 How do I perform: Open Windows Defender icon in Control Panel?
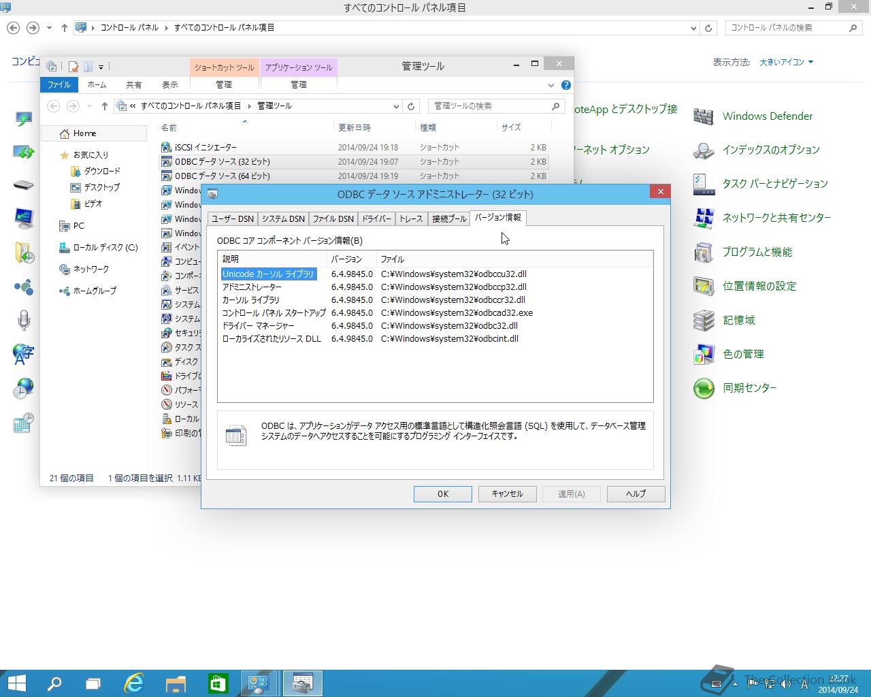pos(753,116)
